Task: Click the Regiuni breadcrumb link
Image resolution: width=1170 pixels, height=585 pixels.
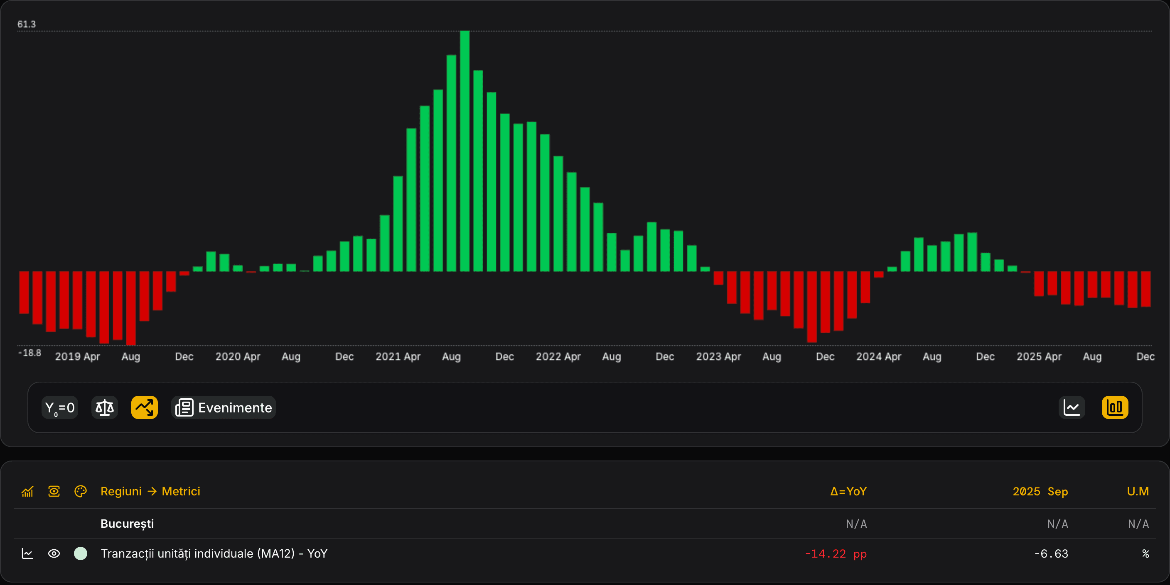Action: click(121, 491)
